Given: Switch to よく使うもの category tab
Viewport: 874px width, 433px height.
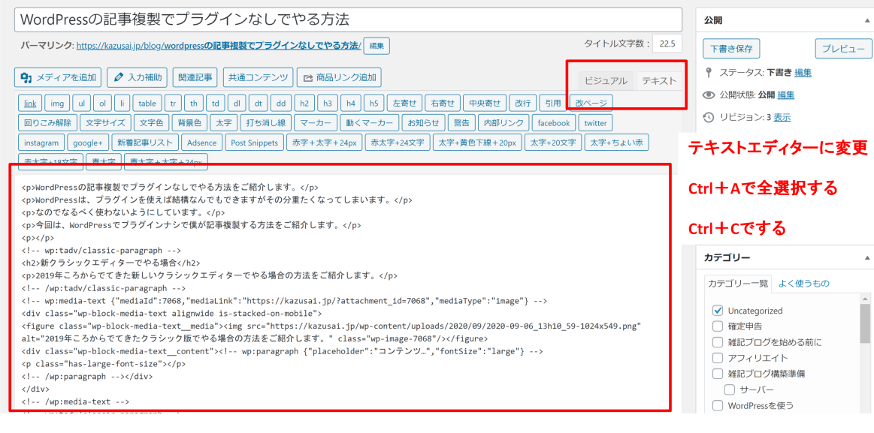Looking at the screenshot, I should tap(803, 283).
